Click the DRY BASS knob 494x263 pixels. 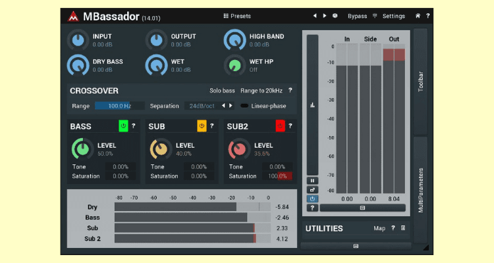tap(78, 65)
